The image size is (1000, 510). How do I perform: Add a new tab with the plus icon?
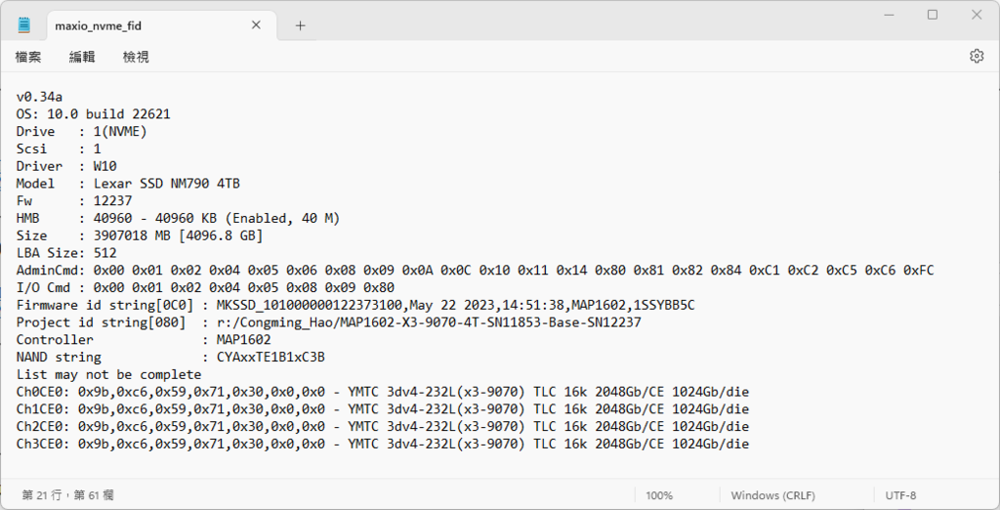coord(301,25)
